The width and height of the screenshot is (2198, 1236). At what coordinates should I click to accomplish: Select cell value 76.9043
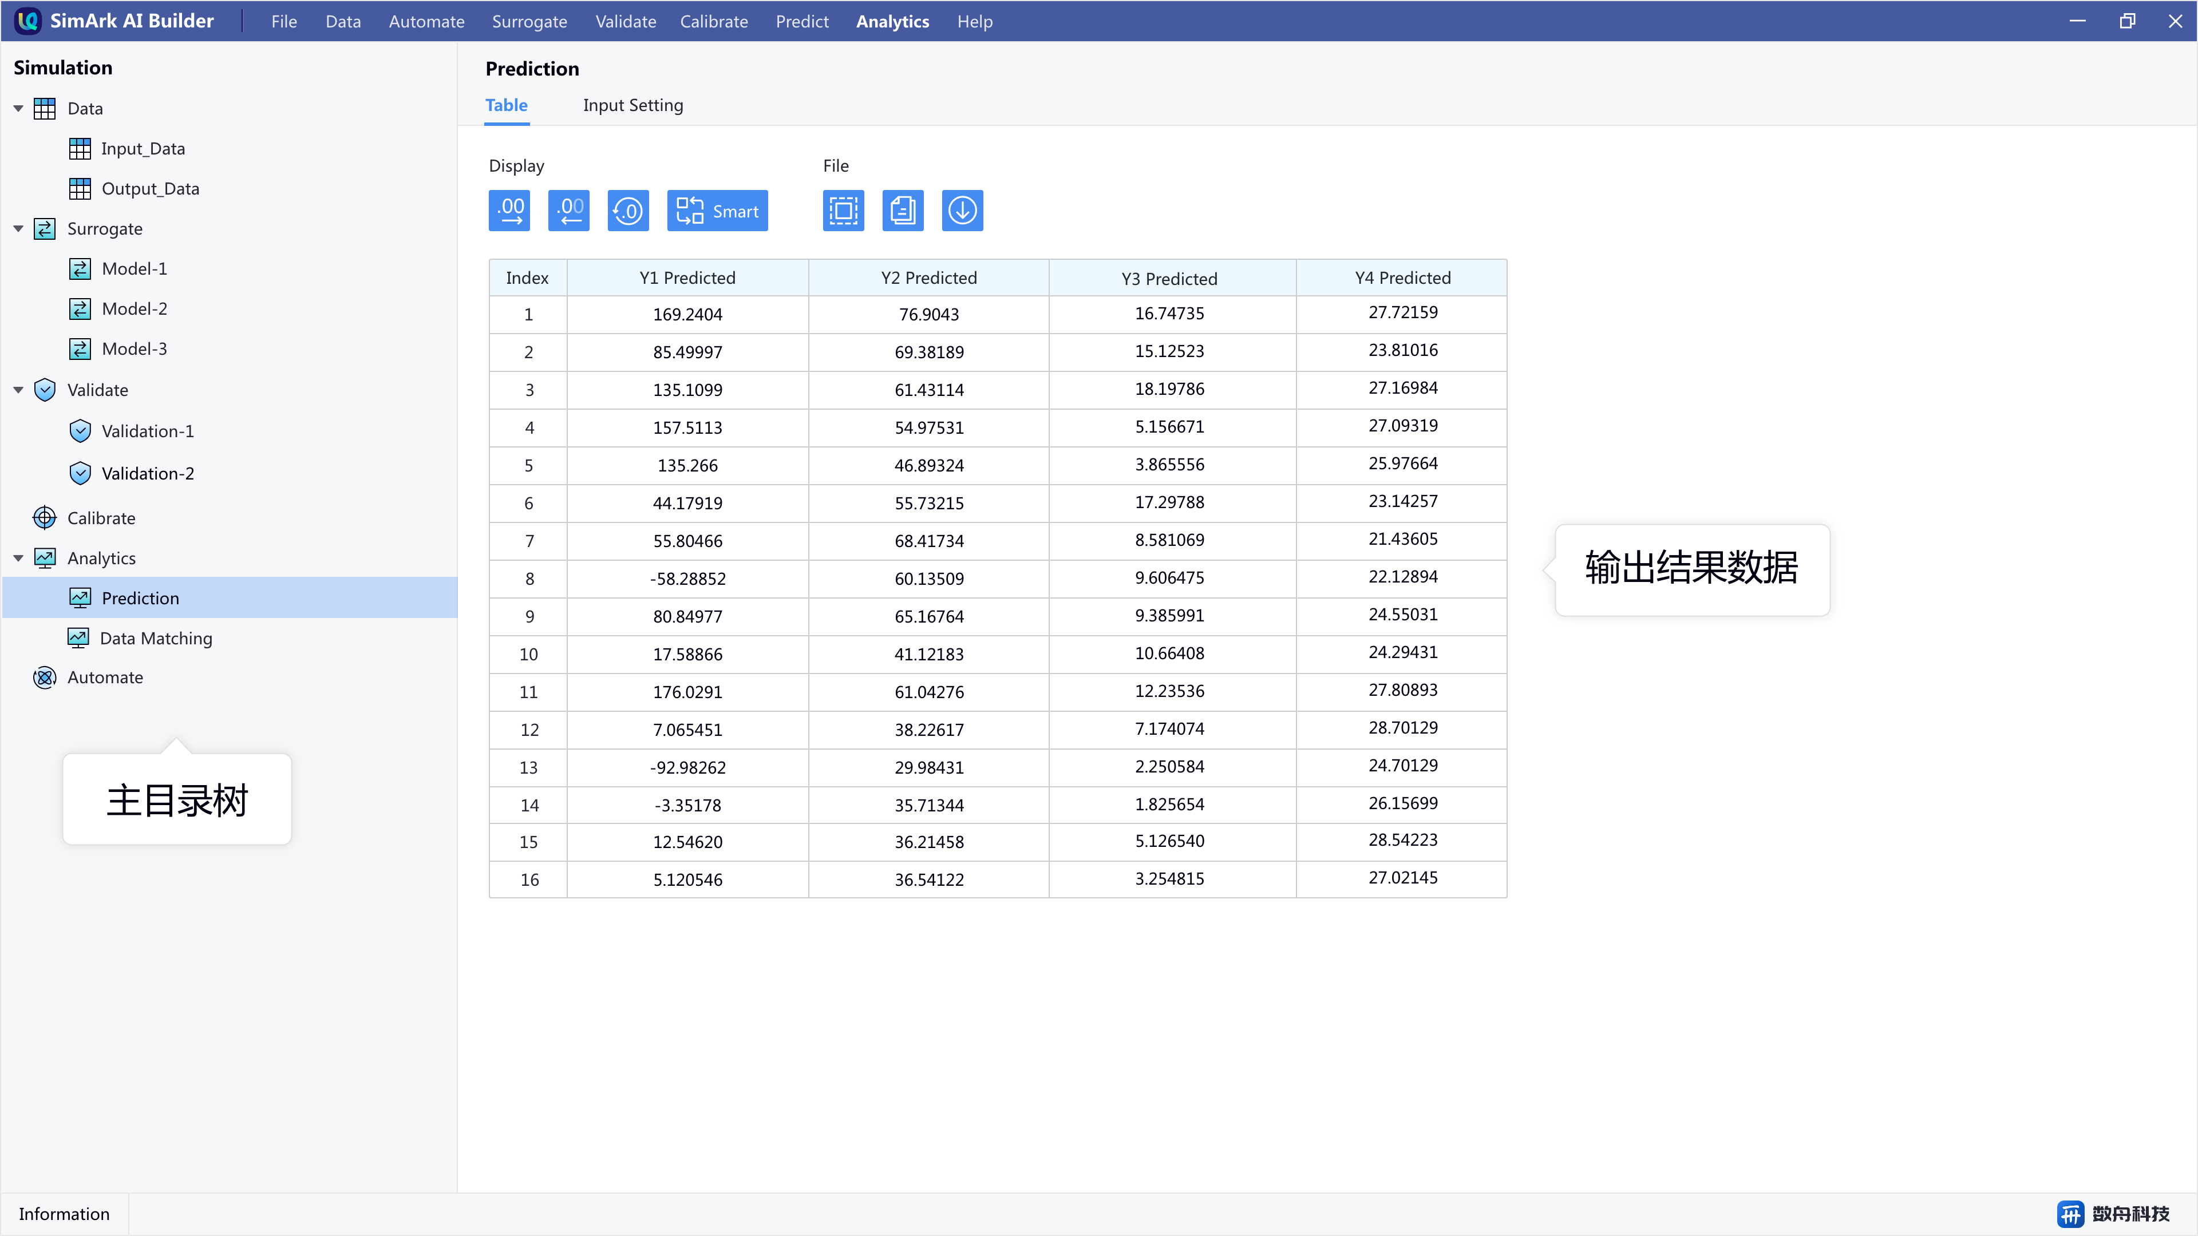coord(929,315)
